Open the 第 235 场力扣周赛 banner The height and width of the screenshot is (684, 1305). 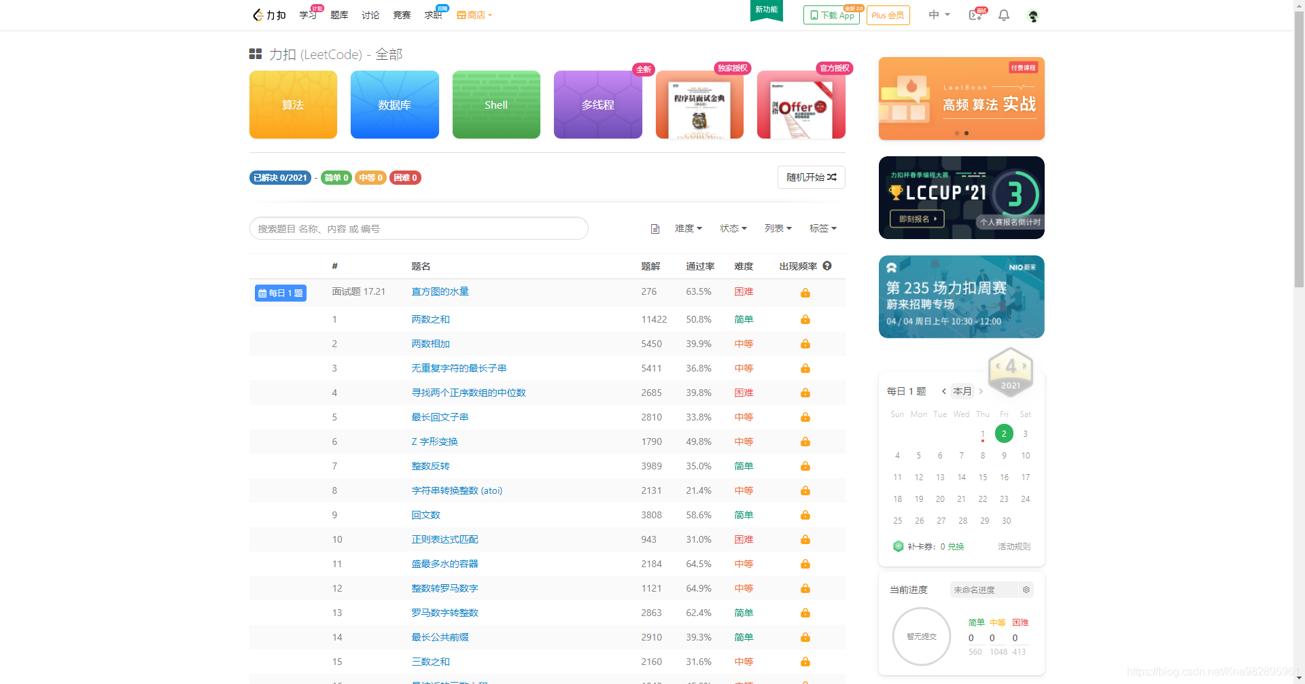[x=962, y=297]
